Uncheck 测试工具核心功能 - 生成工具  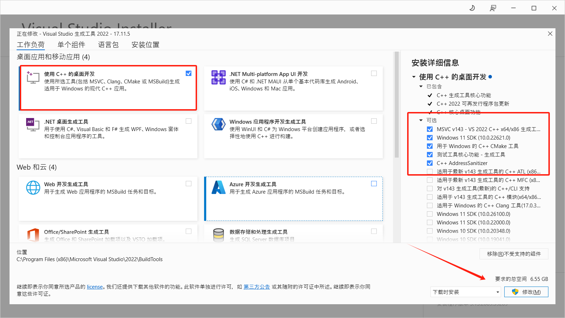click(x=430, y=155)
